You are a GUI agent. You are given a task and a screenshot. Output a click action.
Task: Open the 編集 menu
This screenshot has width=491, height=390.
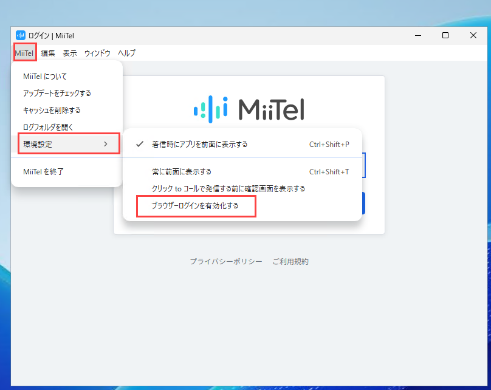point(48,53)
